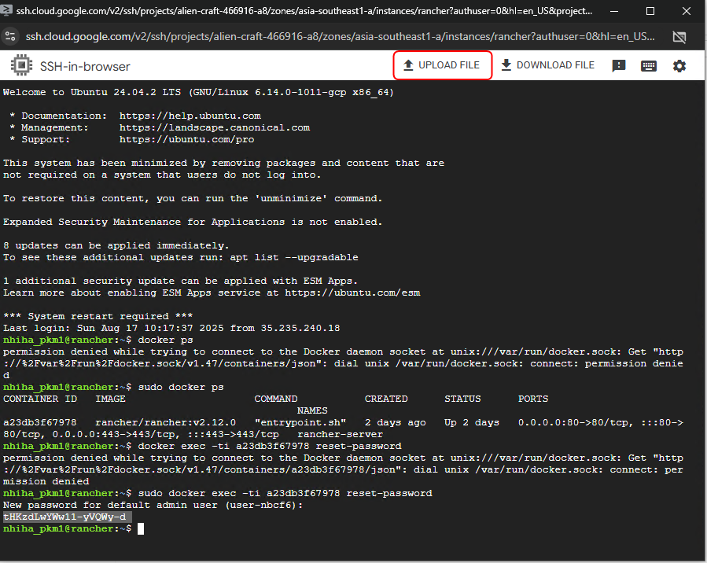Open the send feedback icon
This screenshot has width=707, height=563.
619,66
